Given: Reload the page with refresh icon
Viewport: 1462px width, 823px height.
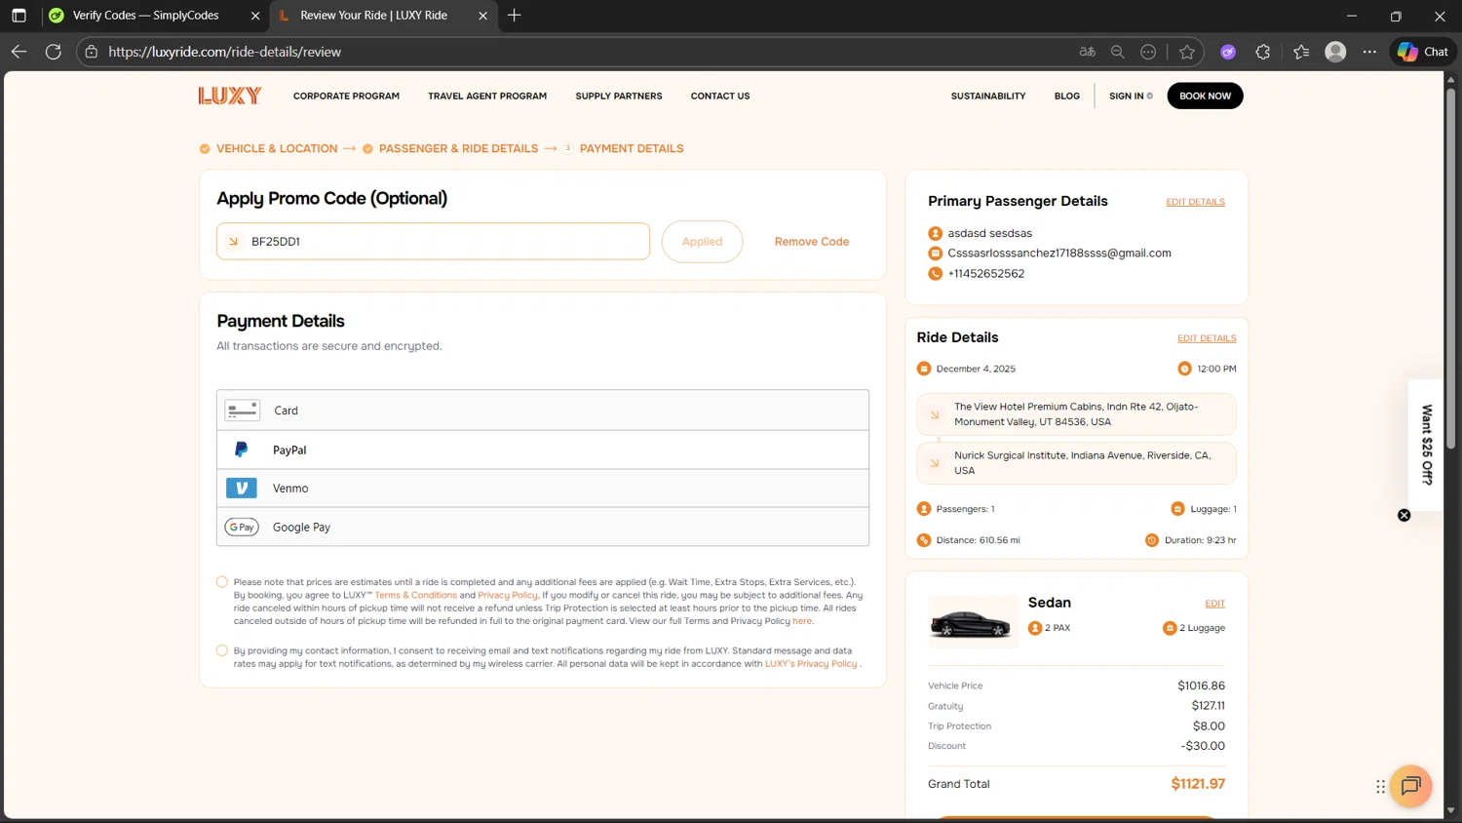Looking at the screenshot, I should tap(54, 52).
